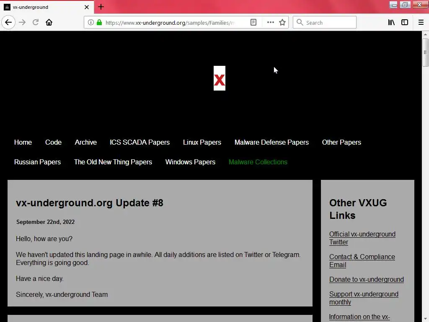Open Support vx-underground monthly link
429x322 pixels.
click(364, 298)
